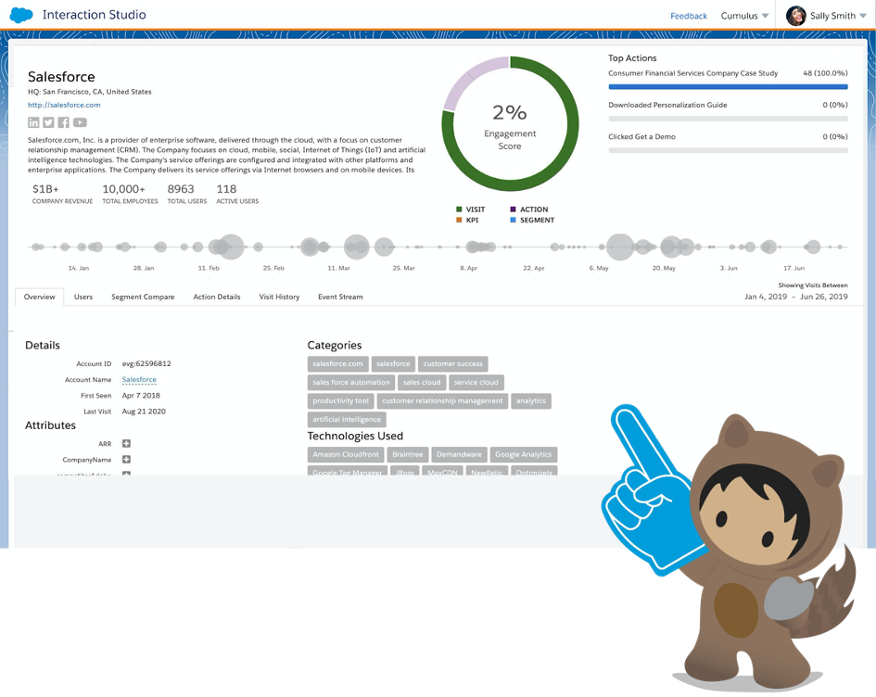Toggle the ACTION legend indicator

pos(513,209)
